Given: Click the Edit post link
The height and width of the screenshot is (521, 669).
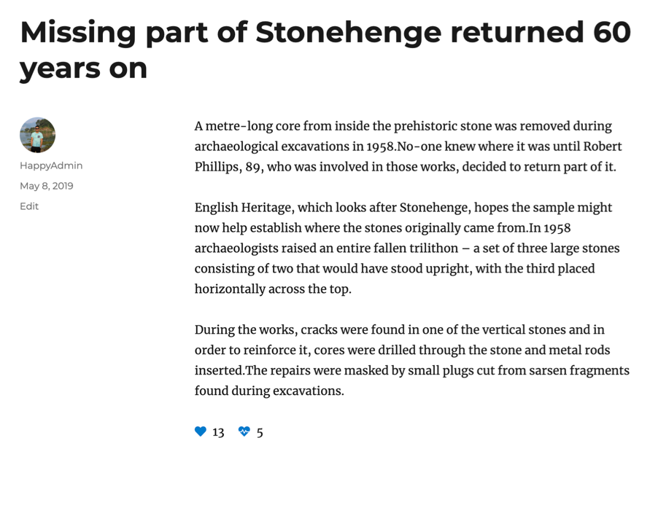Looking at the screenshot, I should [x=29, y=206].
